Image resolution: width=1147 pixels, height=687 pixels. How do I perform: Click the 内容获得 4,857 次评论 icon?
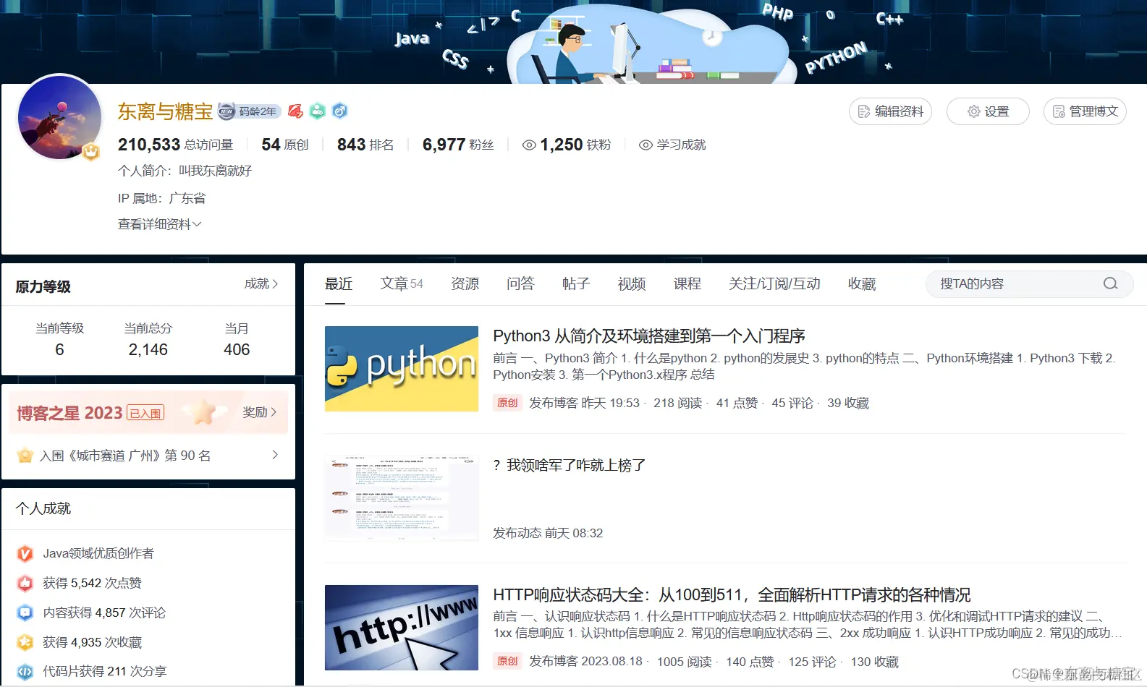click(25, 613)
